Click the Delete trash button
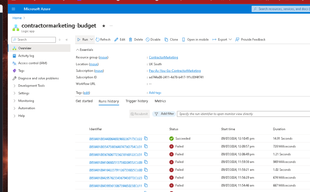 [x=136, y=39]
